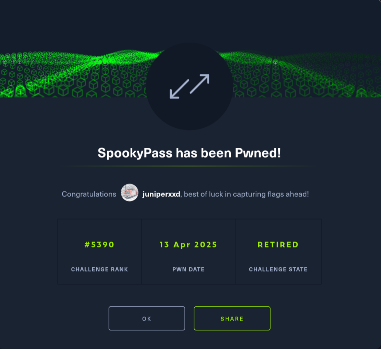Click the 13 Apr 2025 pwn date
The width and height of the screenshot is (381, 349).
[188, 244]
